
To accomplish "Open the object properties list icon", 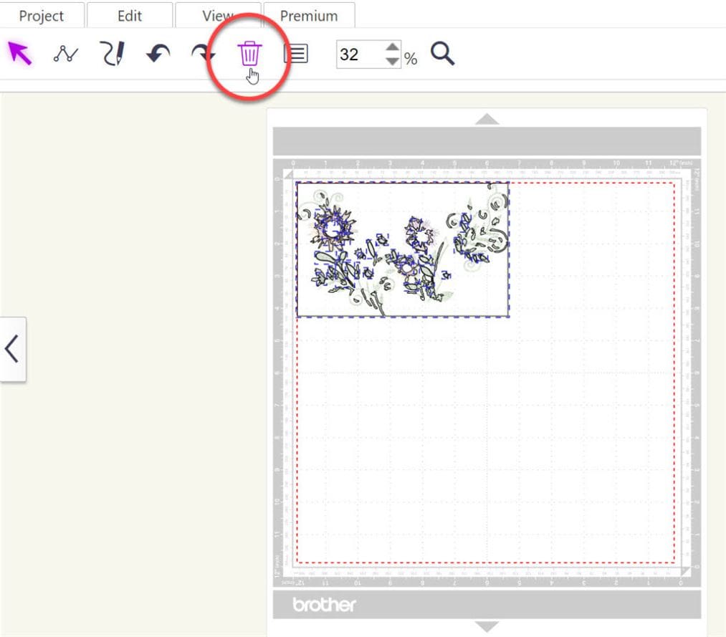I will pyautogui.click(x=296, y=53).
